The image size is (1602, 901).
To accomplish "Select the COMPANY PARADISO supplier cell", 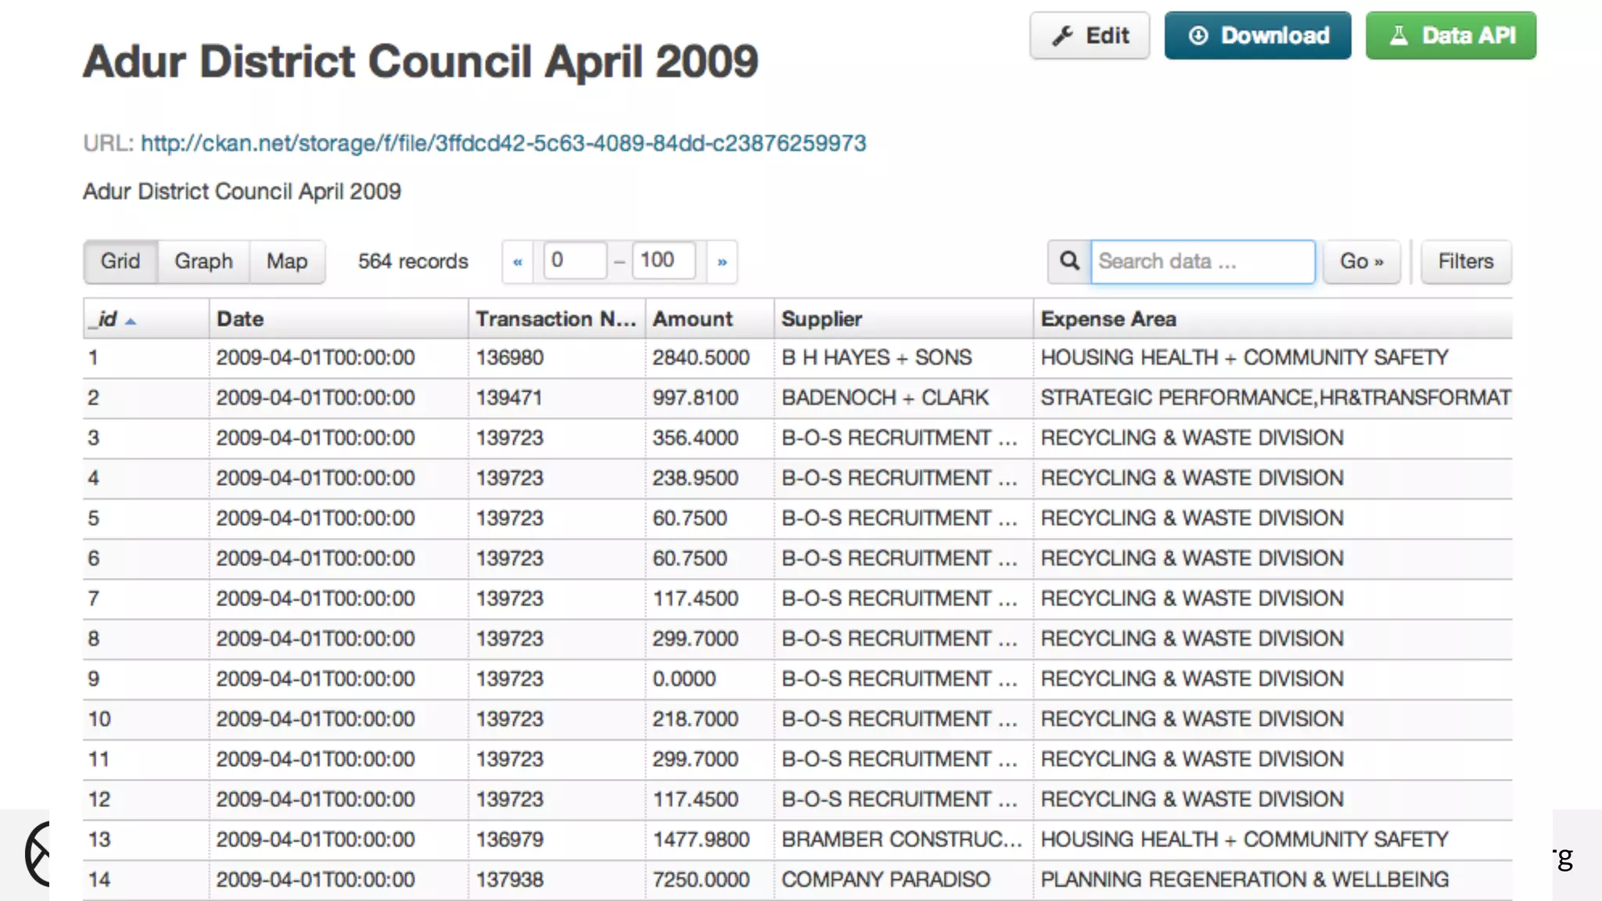I will tap(885, 880).
